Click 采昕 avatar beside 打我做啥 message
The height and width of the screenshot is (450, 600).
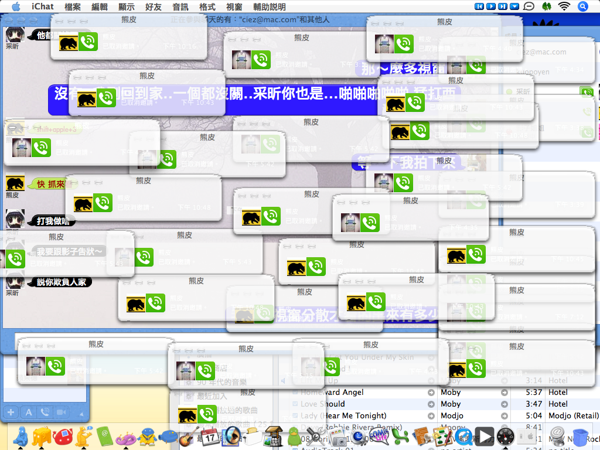click(x=15, y=219)
